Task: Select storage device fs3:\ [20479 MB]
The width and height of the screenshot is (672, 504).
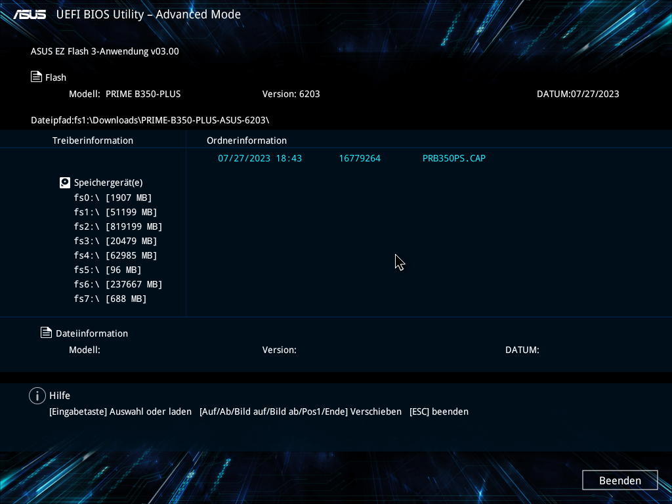Action: [x=115, y=241]
